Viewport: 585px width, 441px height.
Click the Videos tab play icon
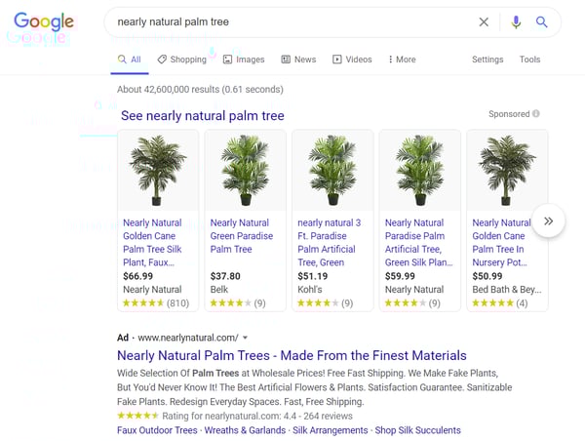pyautogui.click(x=337, y=60)
